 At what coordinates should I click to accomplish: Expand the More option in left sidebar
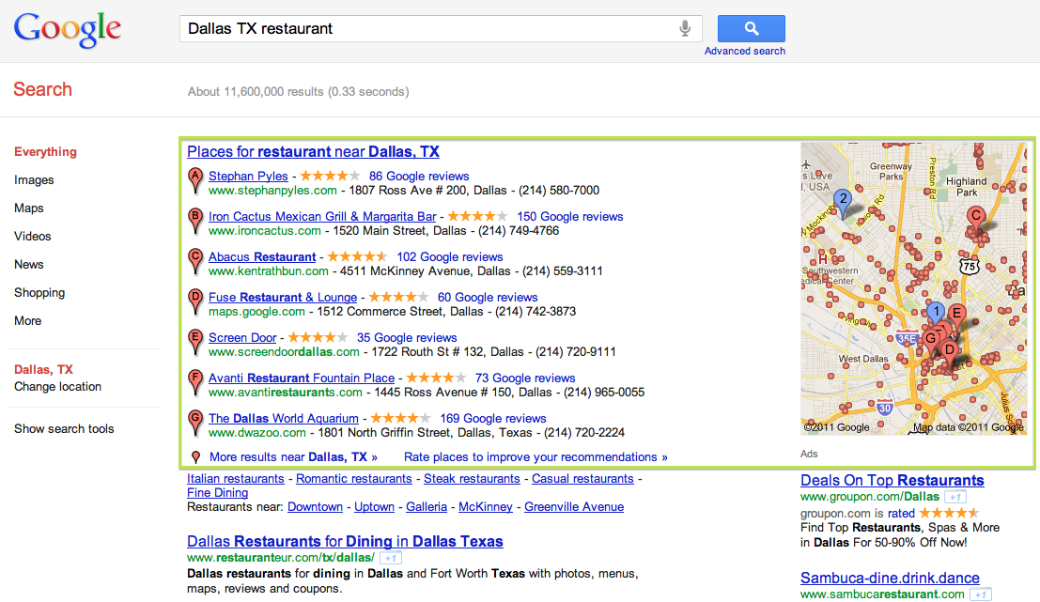pos(28,321)
